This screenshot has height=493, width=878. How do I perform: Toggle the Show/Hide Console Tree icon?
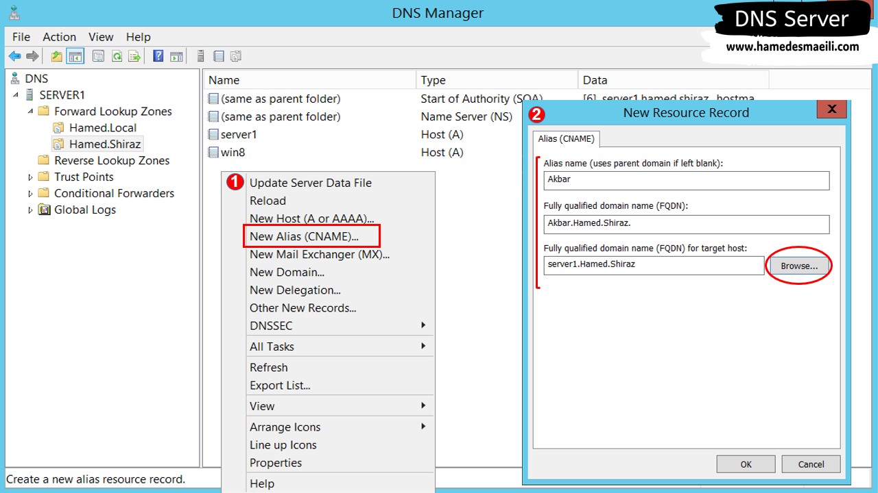tap(75, 56)
